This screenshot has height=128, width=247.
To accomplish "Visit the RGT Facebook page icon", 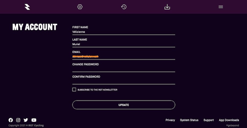I will click(x=11, y=120).
